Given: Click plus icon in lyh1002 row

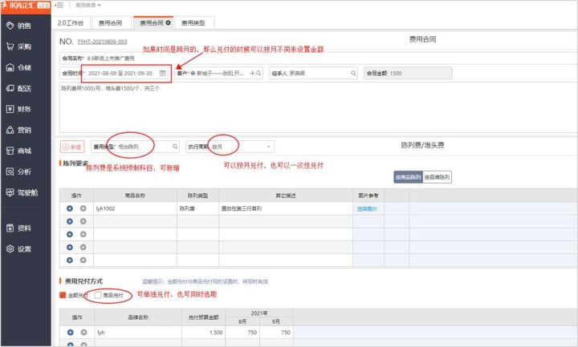Looking at the screenshot, I should click(x=70, y=208).
